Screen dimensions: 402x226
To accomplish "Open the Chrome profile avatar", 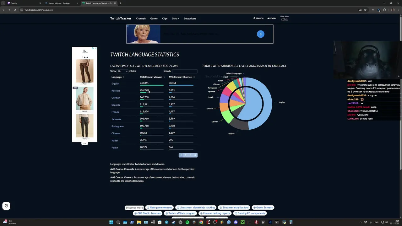I will tap(393, 10).
